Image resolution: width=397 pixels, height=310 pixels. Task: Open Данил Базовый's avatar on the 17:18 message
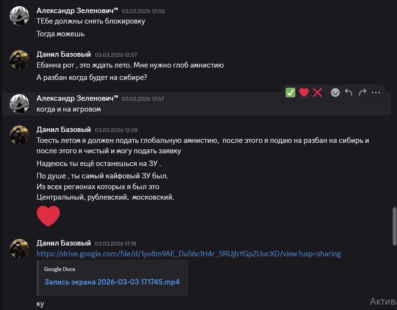point(19,248)
